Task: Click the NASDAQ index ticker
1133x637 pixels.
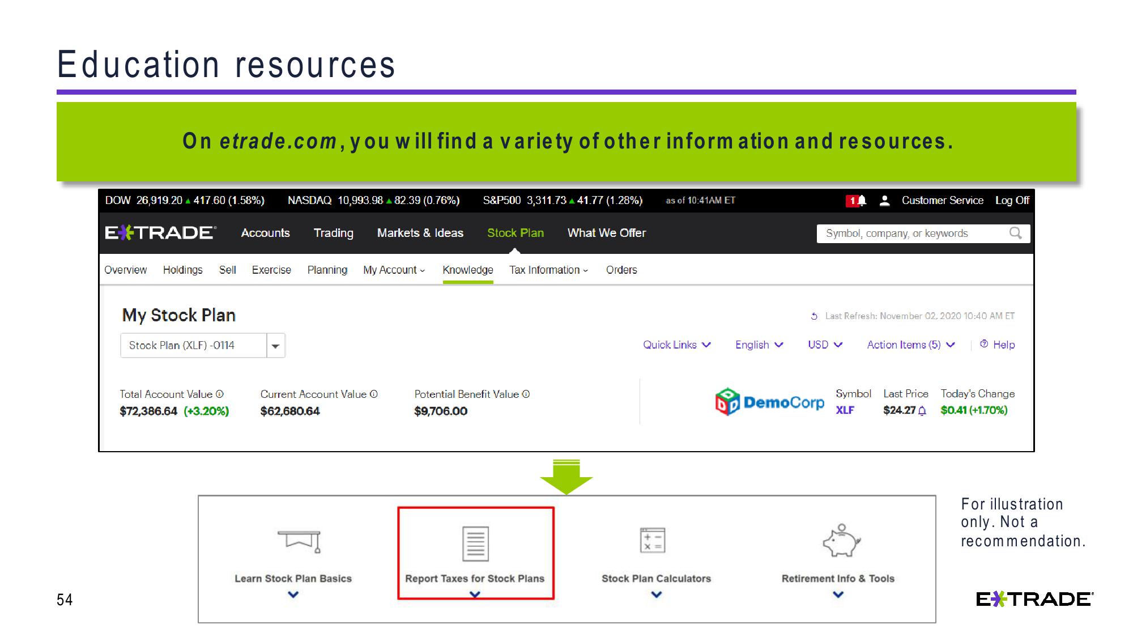Action: click(374, 201)
